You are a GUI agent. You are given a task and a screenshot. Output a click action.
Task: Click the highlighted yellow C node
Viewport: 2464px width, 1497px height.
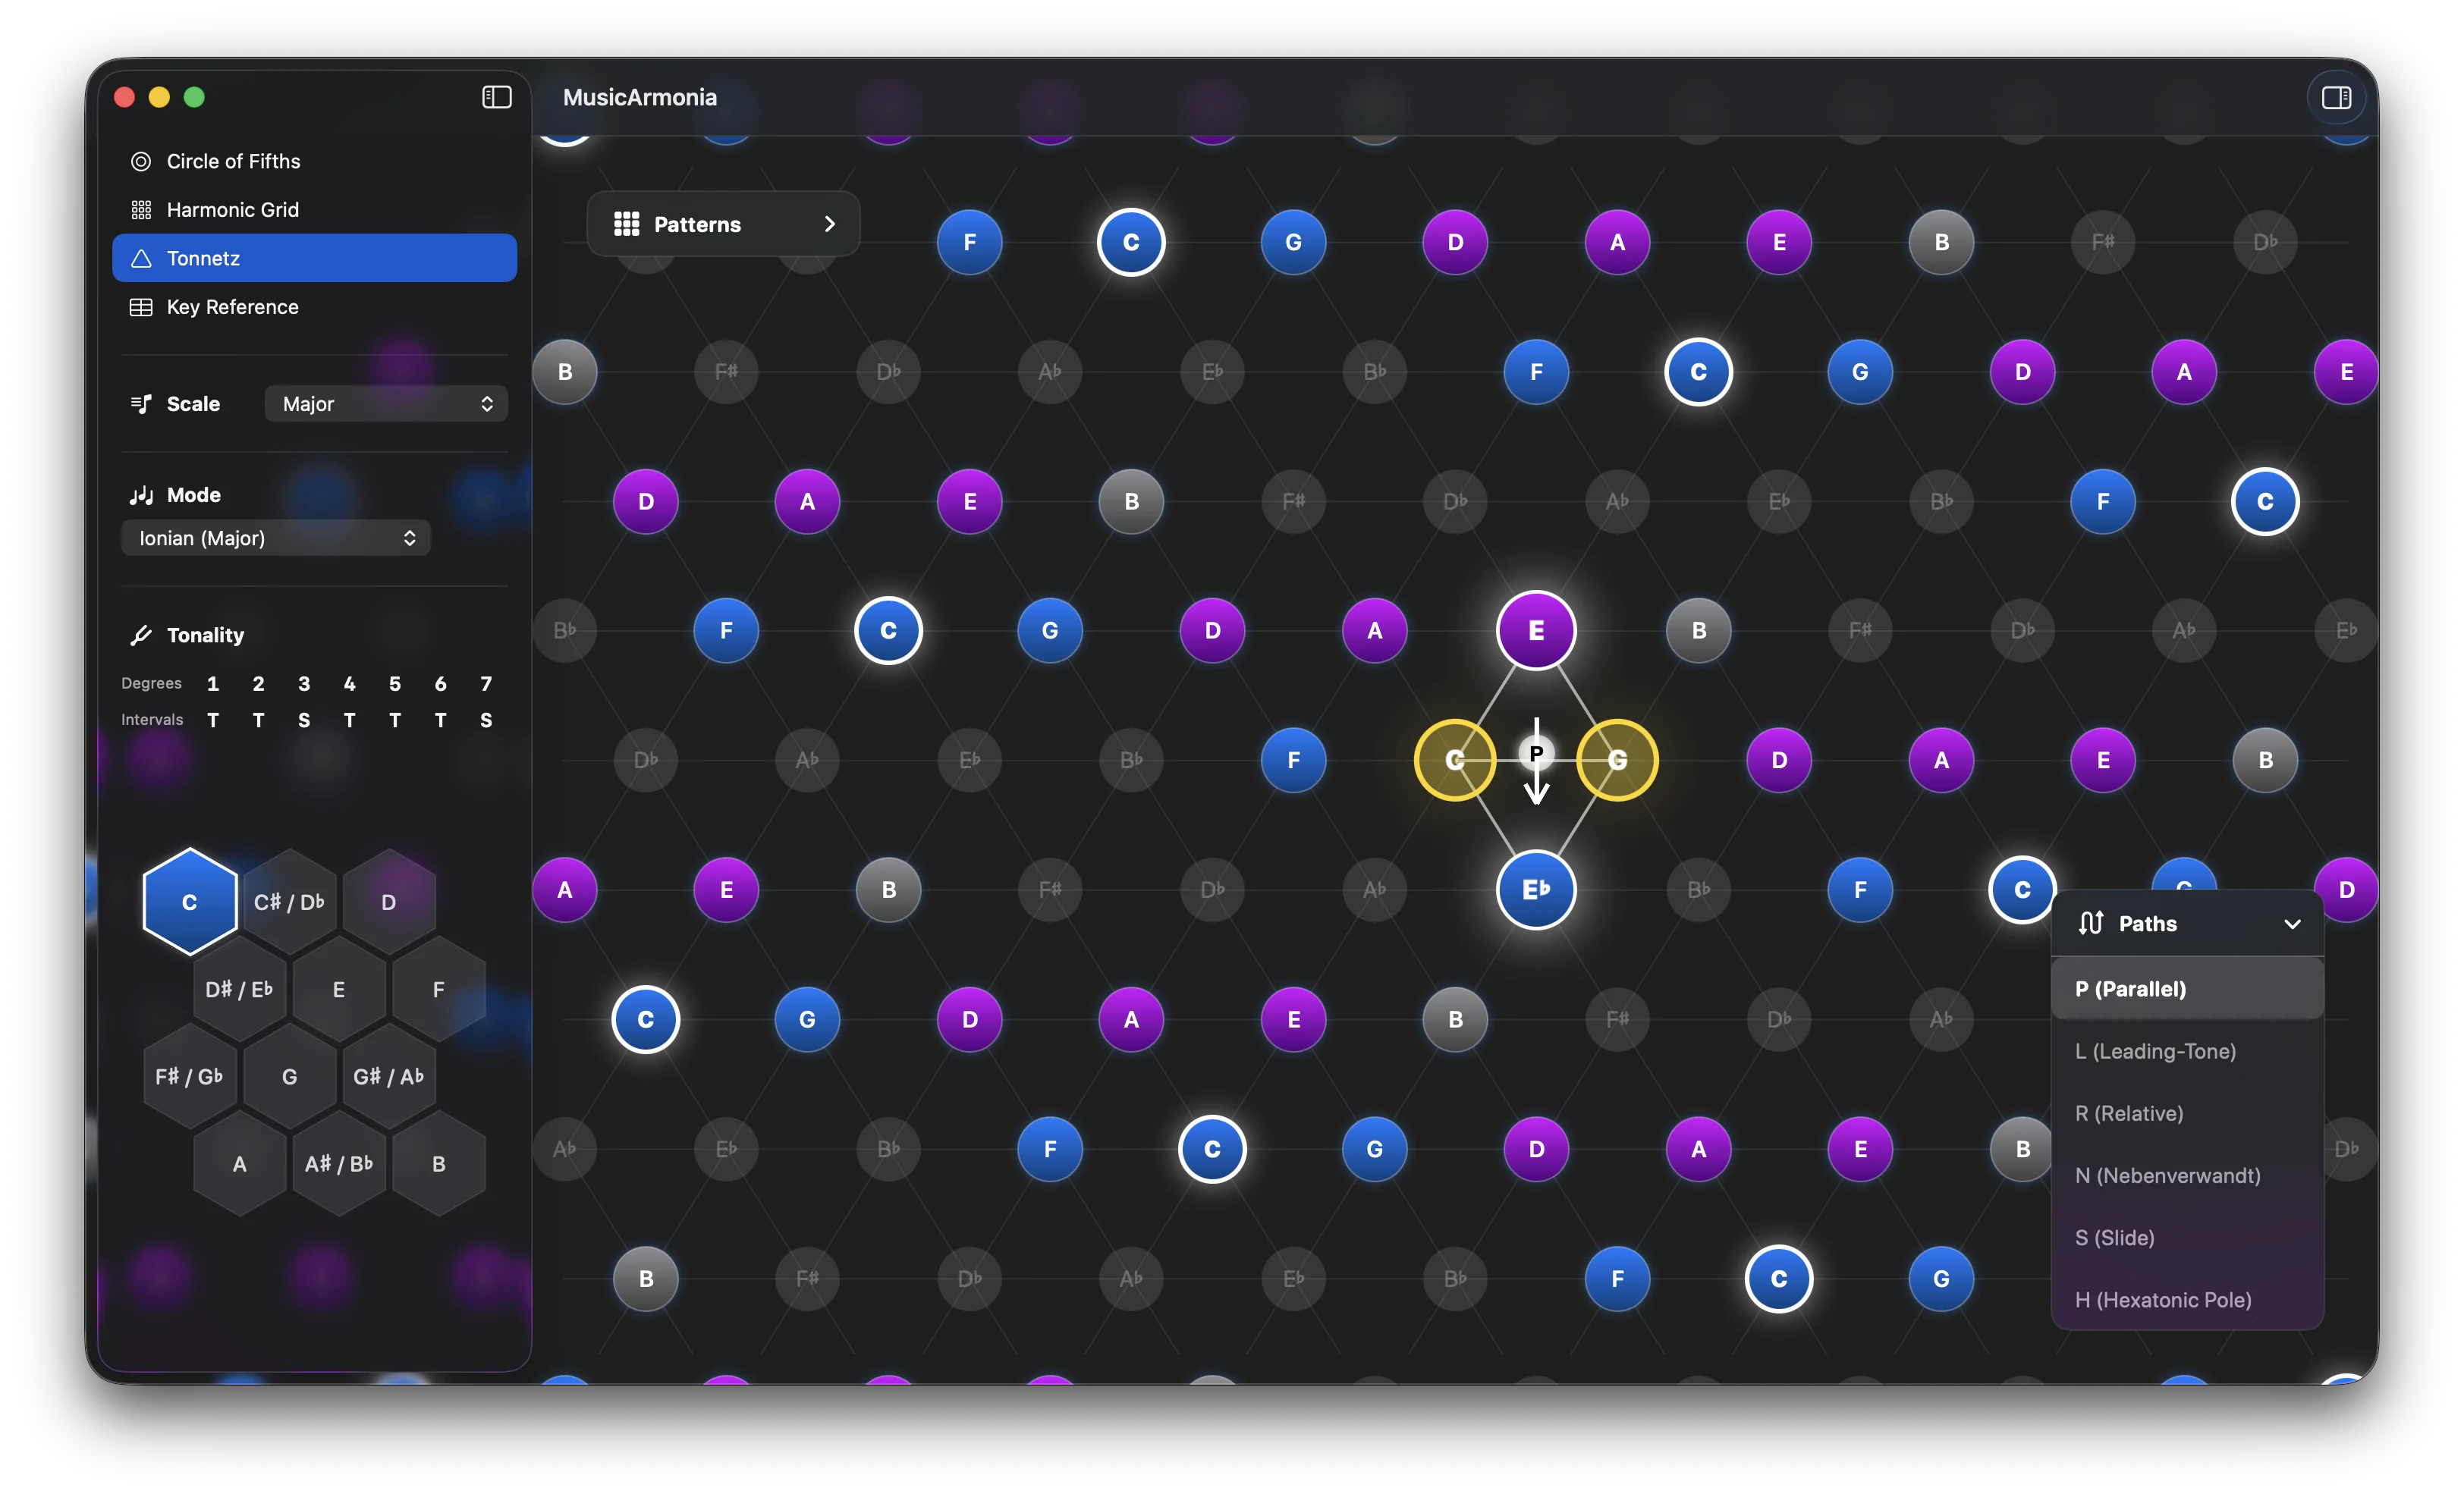coord(1455,759)
